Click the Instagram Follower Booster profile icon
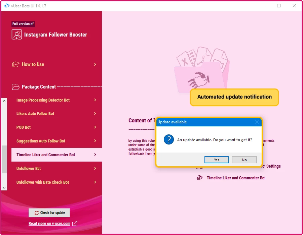The image size is (303, 235). coord(17,35)
